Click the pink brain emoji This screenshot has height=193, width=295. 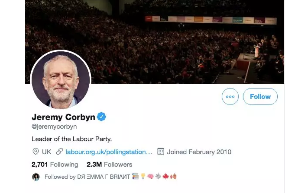(x=150, y=177)
